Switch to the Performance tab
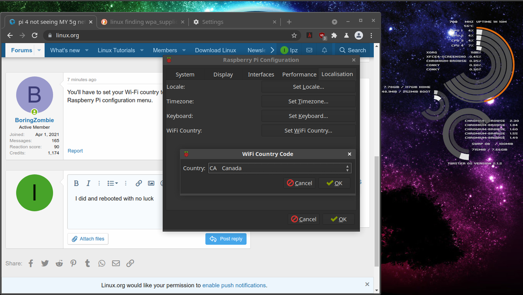 pos(299,74)
